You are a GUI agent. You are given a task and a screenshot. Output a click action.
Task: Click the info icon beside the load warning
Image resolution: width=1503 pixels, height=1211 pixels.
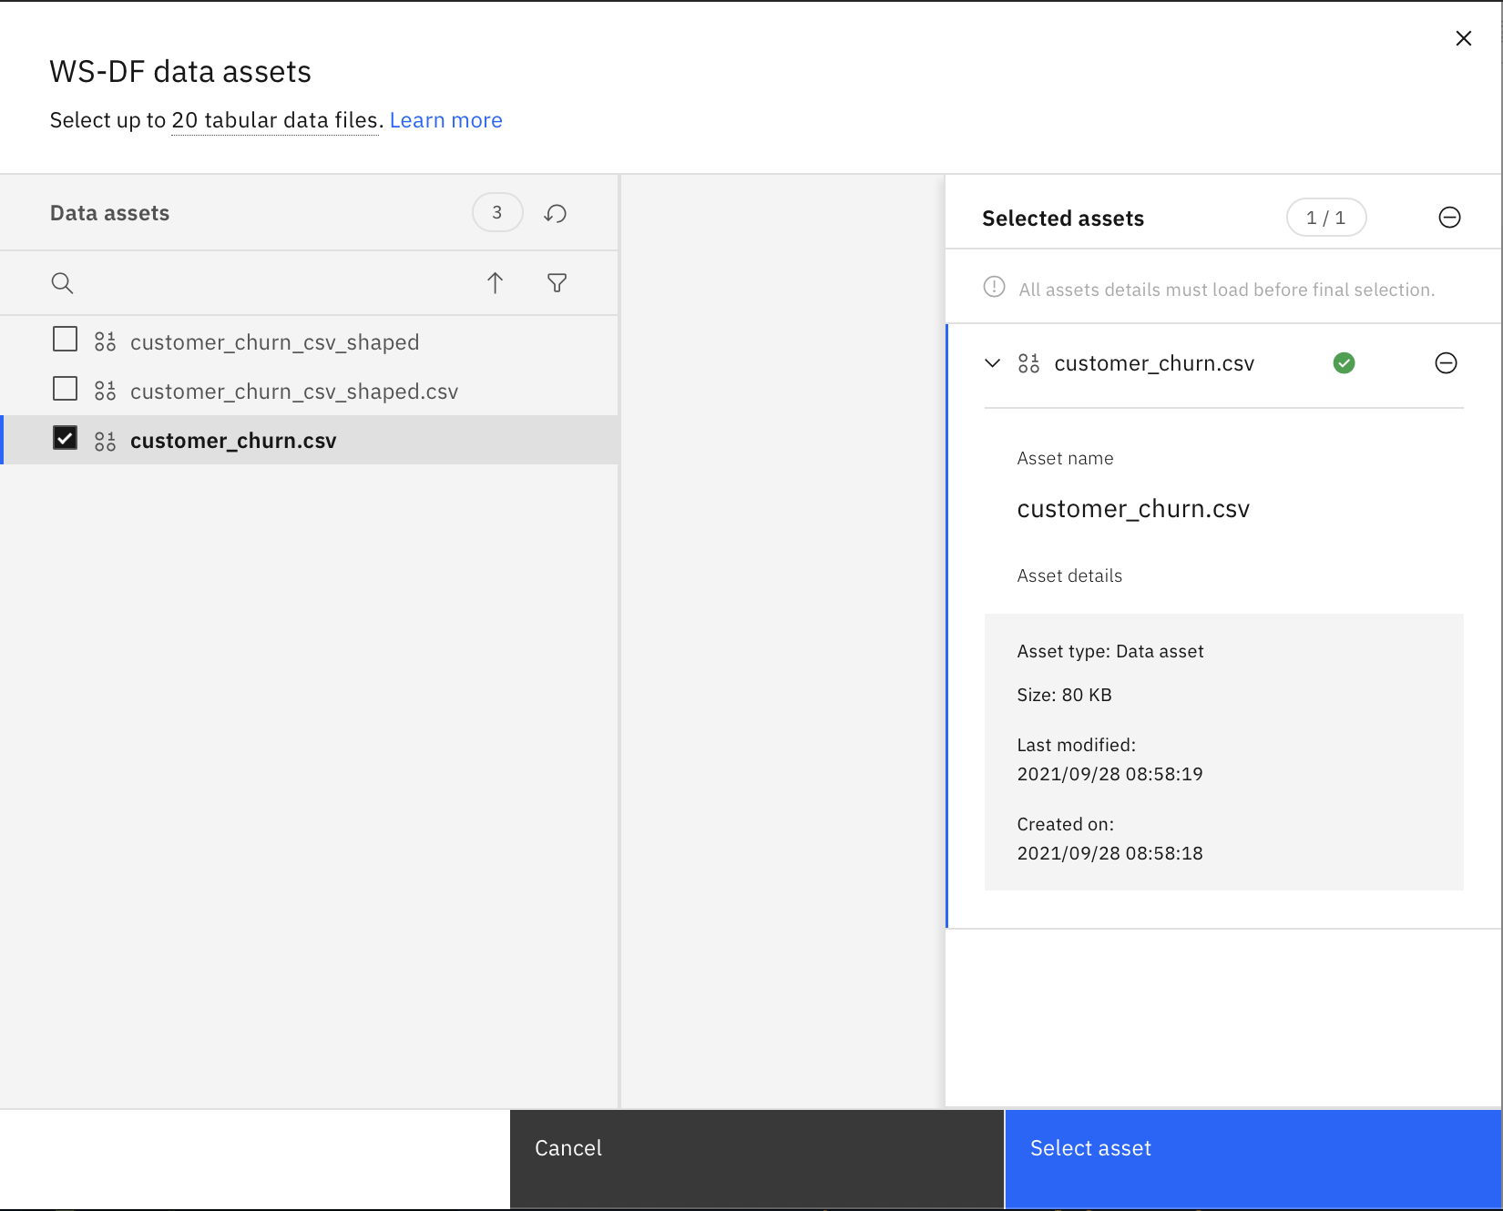[x=993, y=288]
